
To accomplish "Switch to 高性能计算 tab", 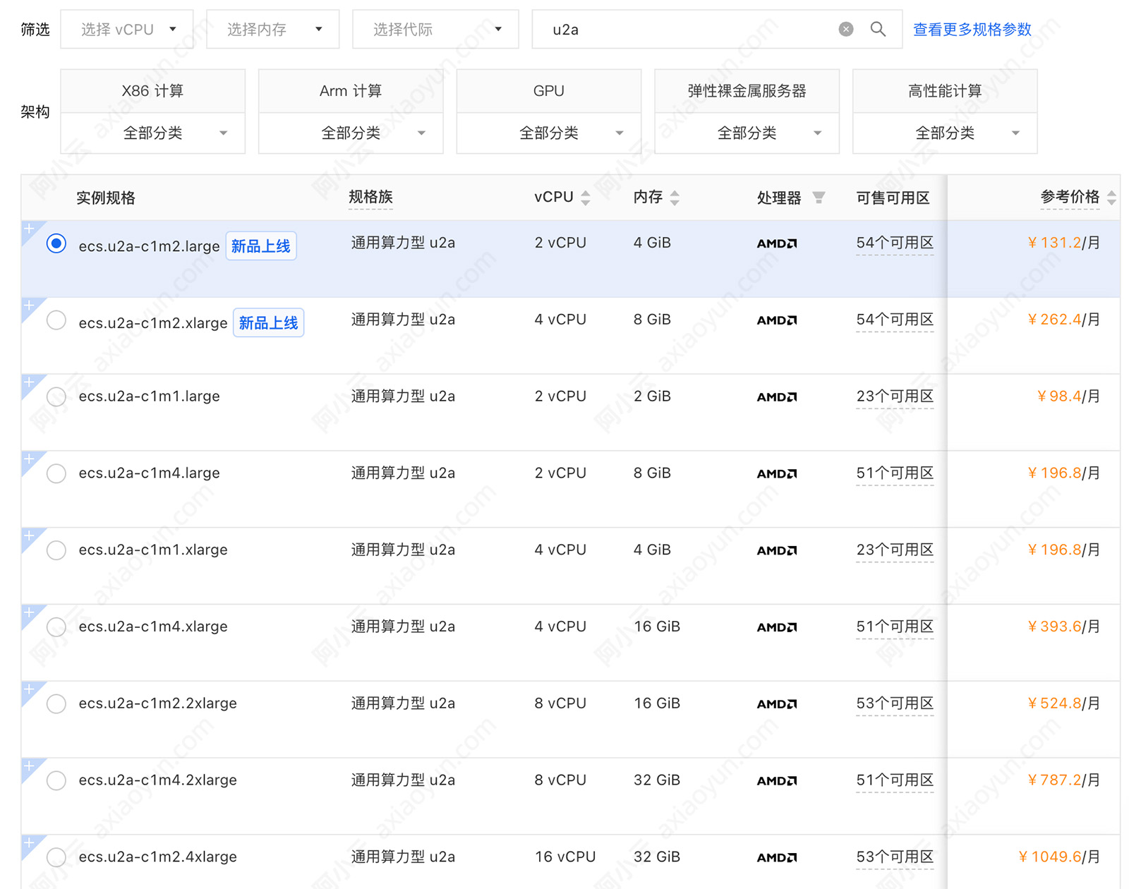I will click(x=945, y=91).
